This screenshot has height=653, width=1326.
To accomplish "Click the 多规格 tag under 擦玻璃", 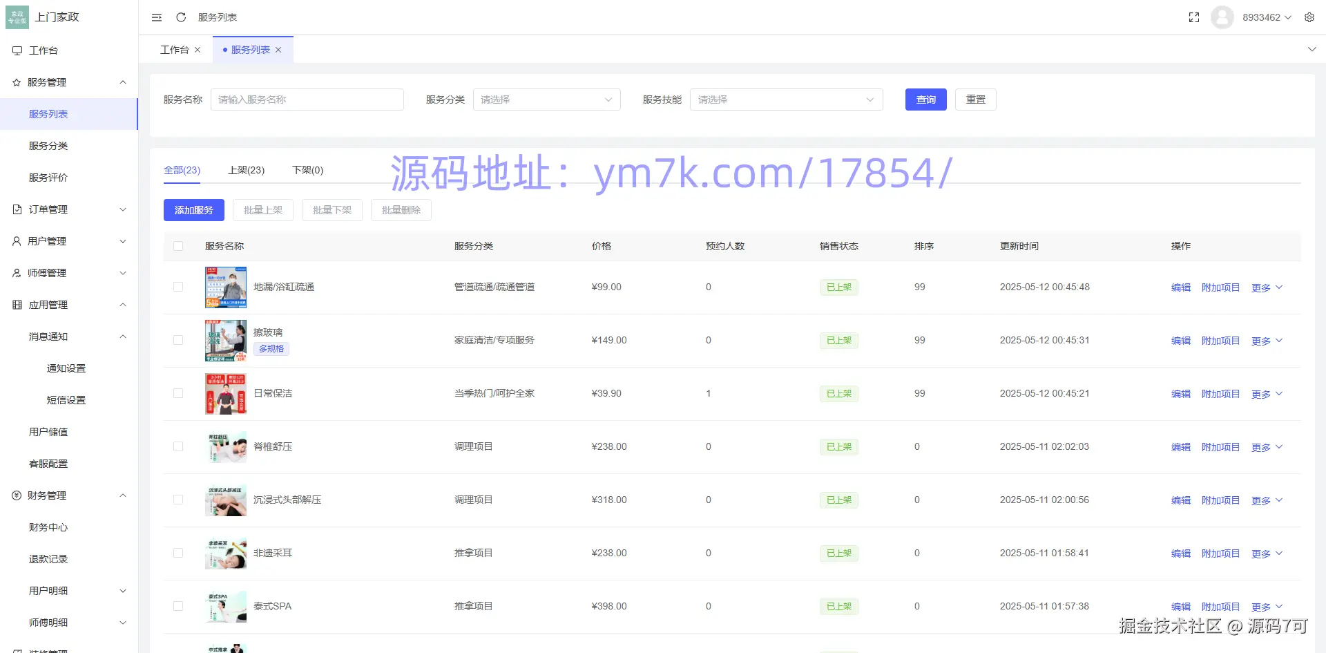I will 271,349.
